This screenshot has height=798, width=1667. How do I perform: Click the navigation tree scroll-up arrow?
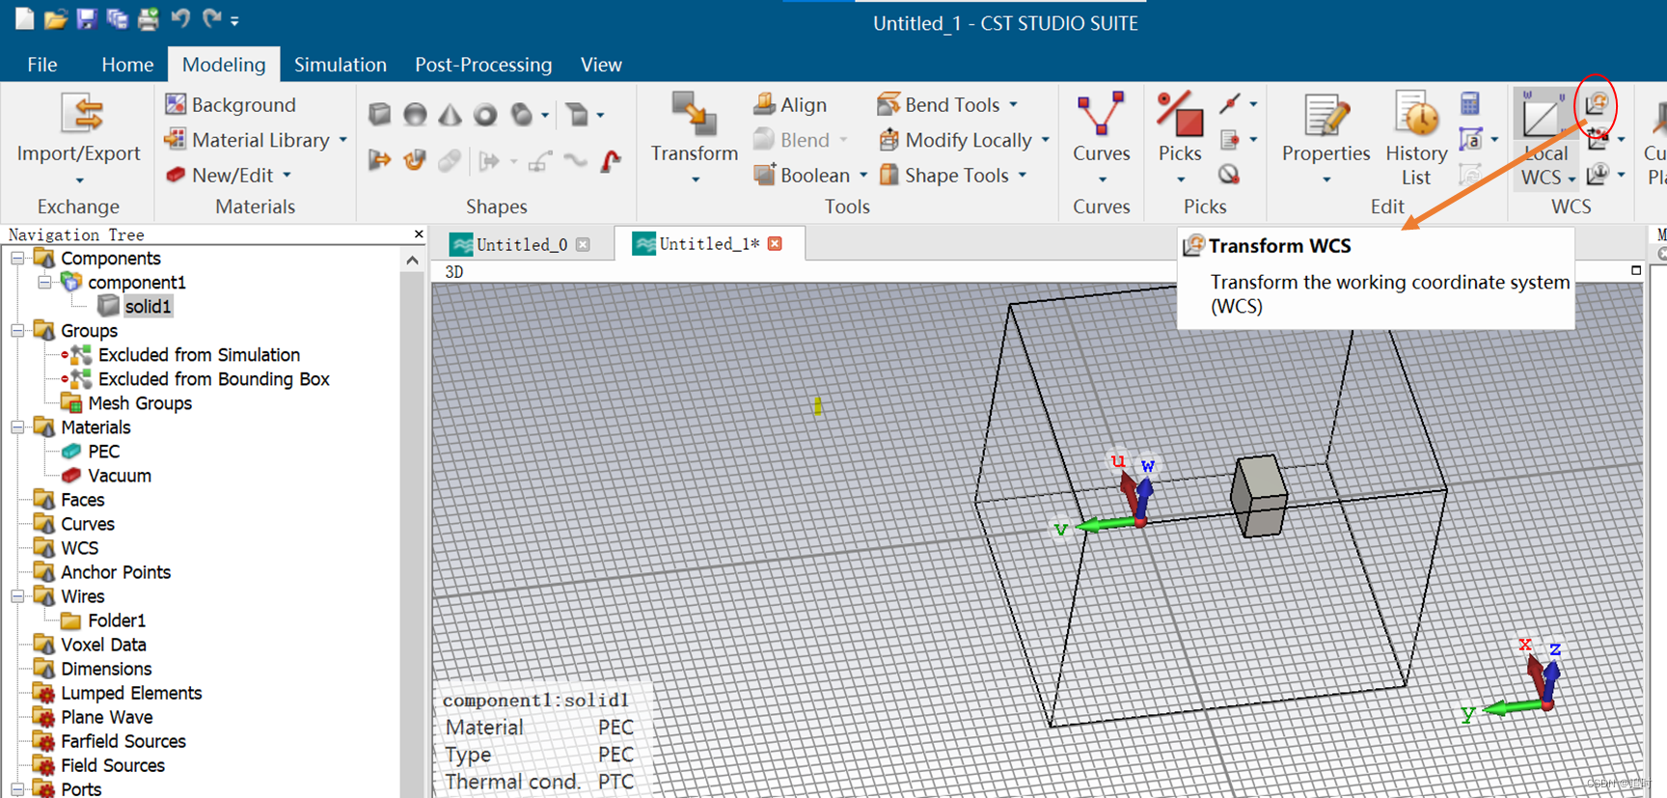(412, 261)
